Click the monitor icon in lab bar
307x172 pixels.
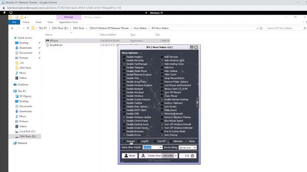click(x=11, y=13)
